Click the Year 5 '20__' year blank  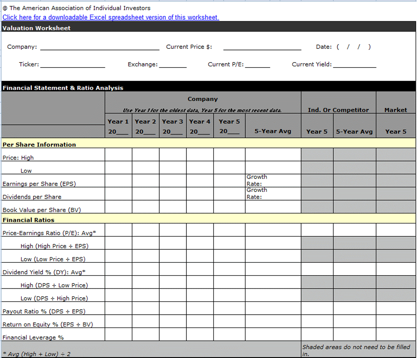click(x=229, y=131)
